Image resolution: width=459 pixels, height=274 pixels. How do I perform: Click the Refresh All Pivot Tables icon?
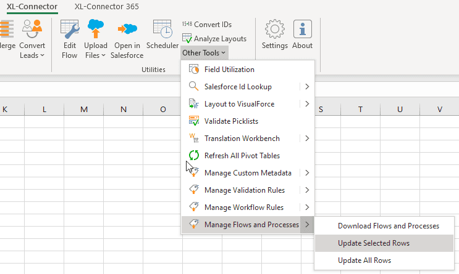194,155
